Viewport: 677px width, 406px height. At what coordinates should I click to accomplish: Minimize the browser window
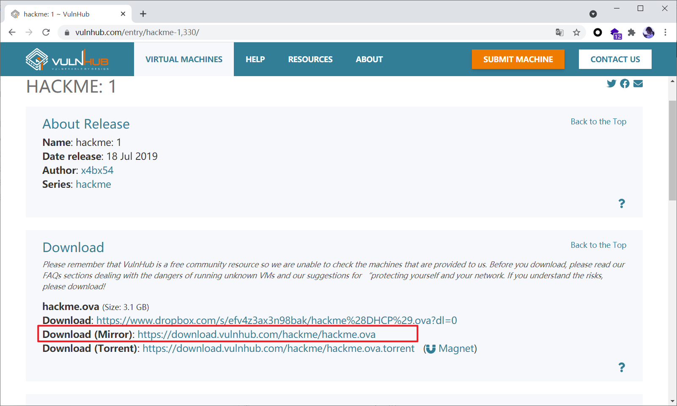pos(617,8)
